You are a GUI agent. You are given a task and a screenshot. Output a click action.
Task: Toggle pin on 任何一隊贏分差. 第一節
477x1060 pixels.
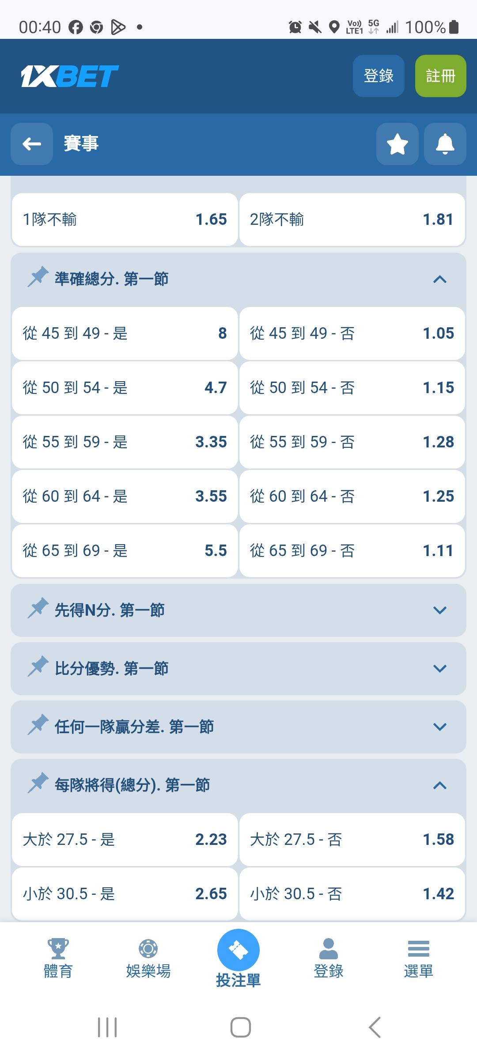pos(38,725)
